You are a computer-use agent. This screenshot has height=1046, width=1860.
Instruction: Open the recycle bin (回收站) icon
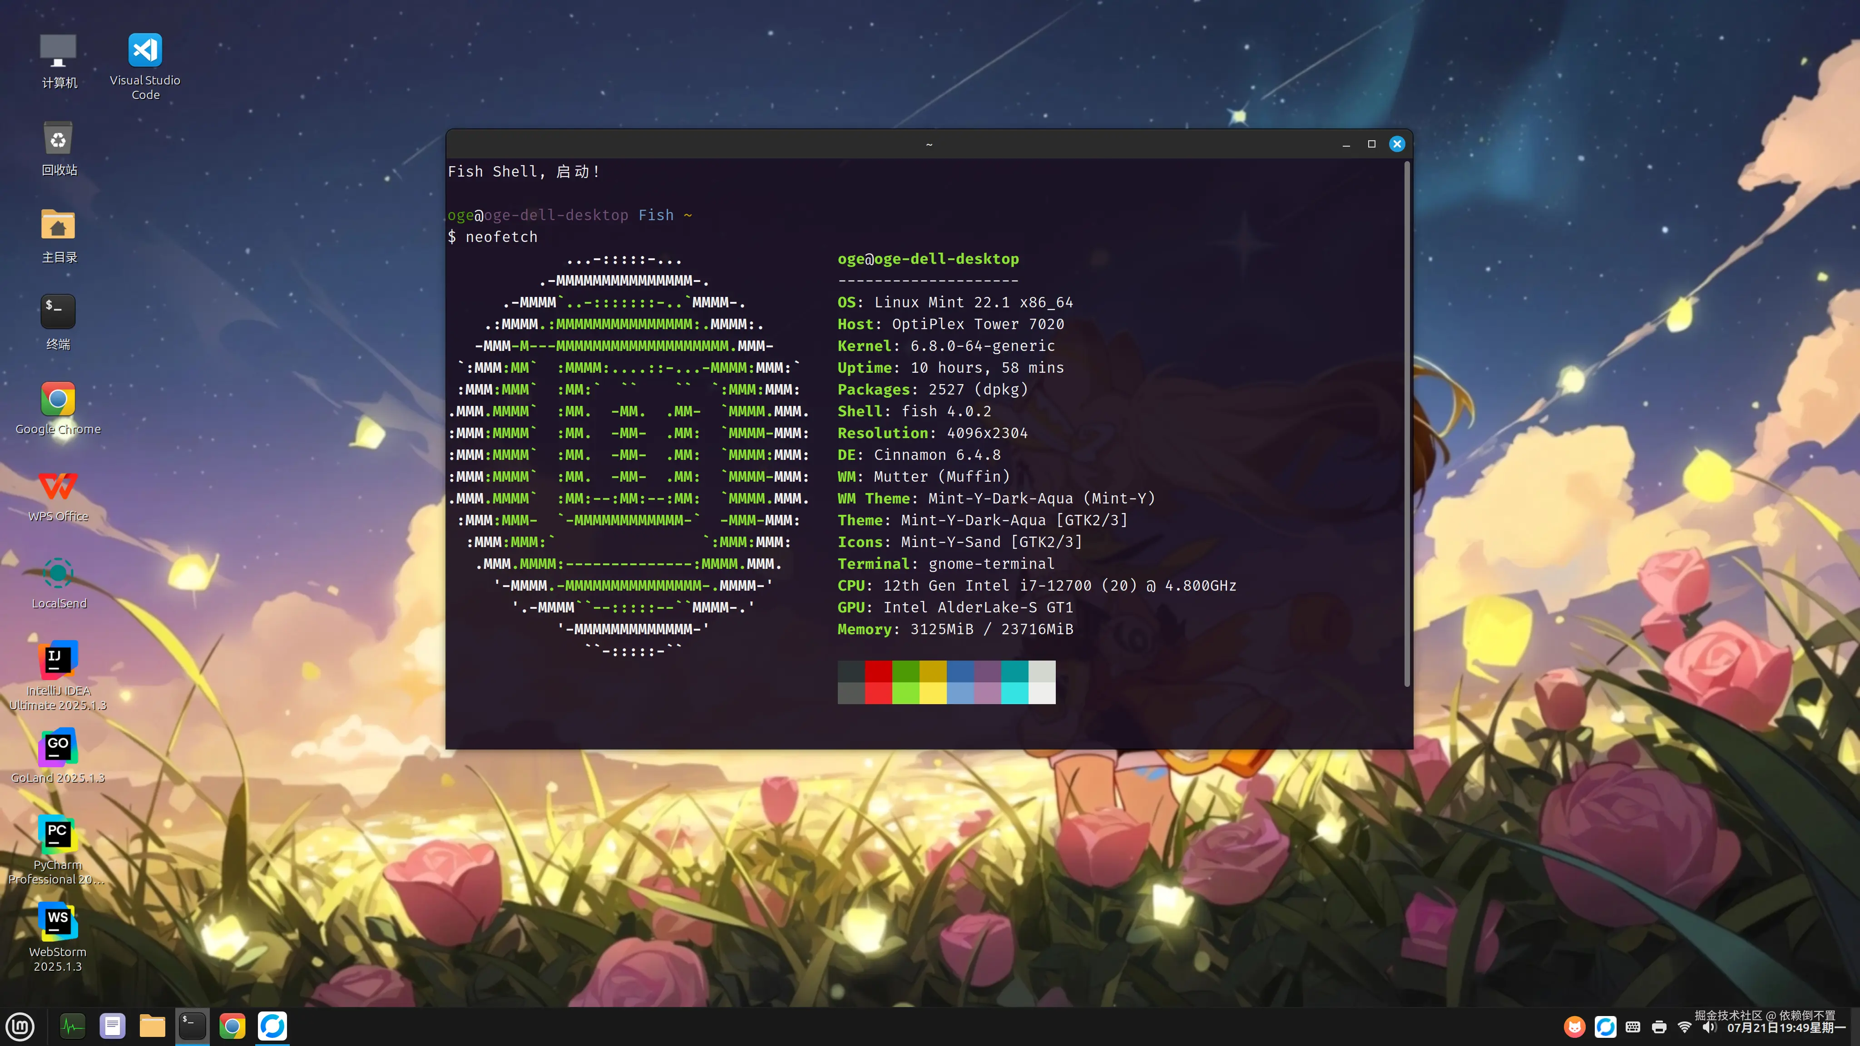(x=58, y=138)
